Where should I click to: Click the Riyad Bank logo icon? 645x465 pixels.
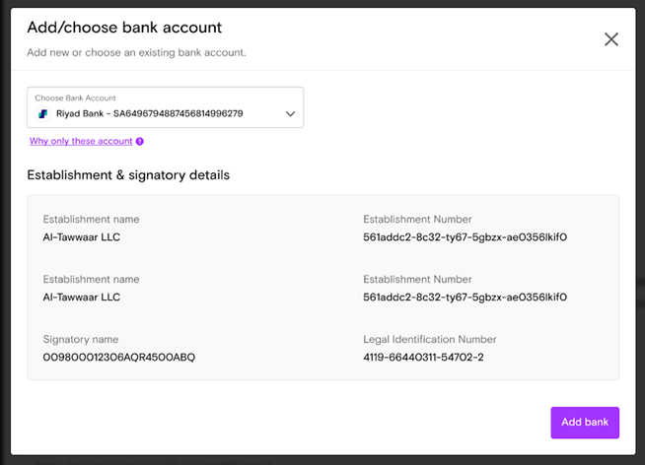pyautogui.click(x=43, y=113)
